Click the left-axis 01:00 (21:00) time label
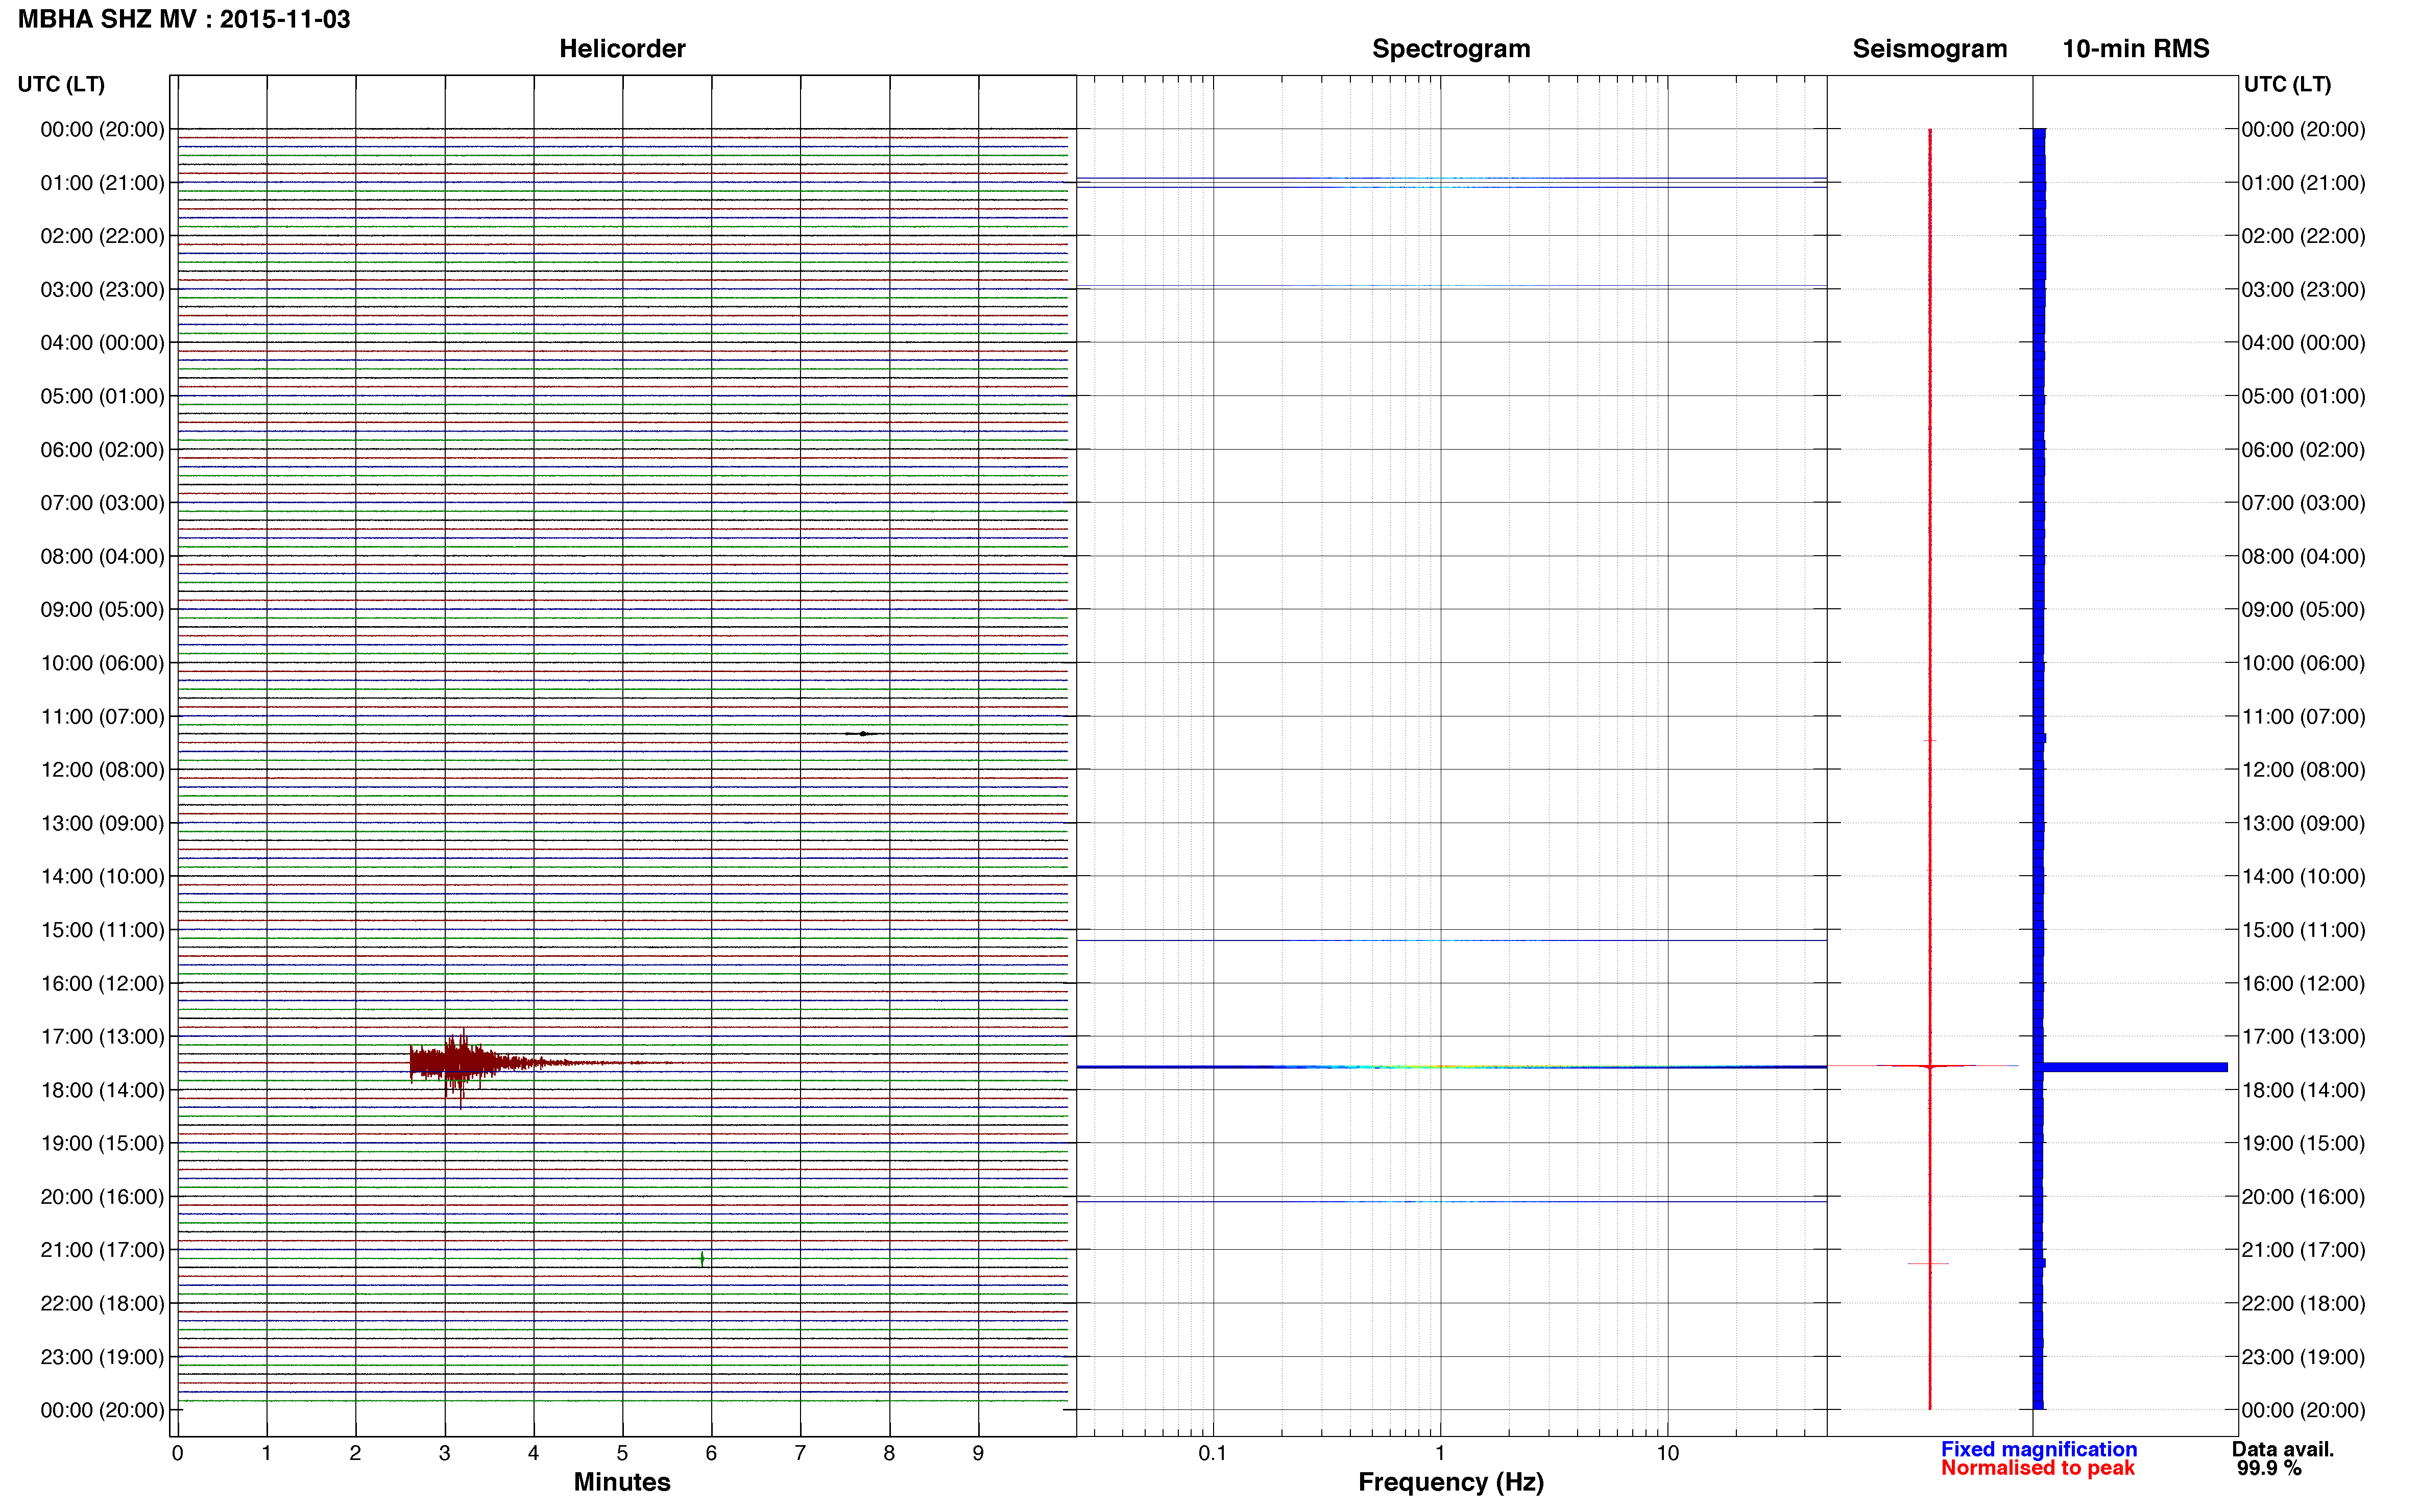Viewport: 2420px width, 1512px height. pyautogui.click(x=102, y=183)
